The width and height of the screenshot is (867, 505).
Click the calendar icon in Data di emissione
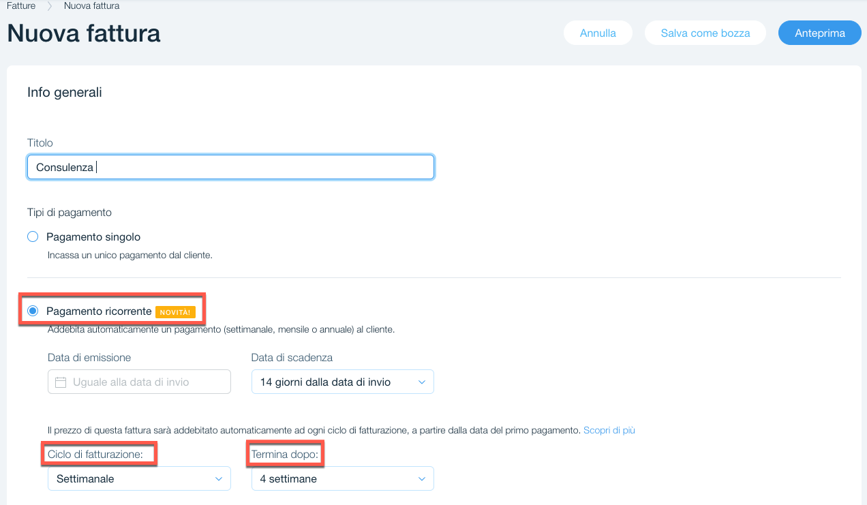point(61,382)
